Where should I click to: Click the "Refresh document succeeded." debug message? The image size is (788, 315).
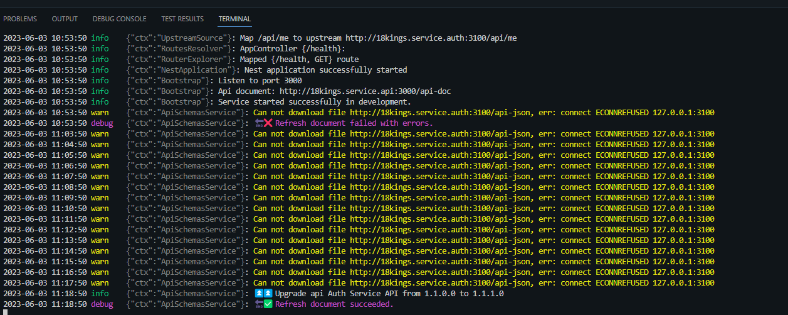pos(334,304)
